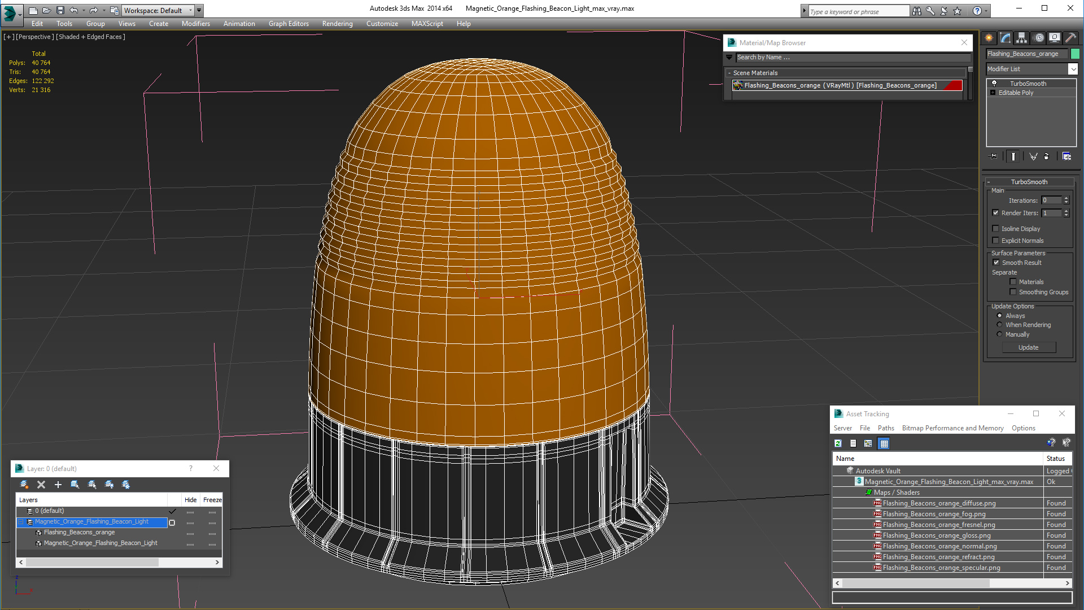Enable Isoline Display checkbox
Viewport: 1084px width, 610px height.
click(x=996, y=229)
